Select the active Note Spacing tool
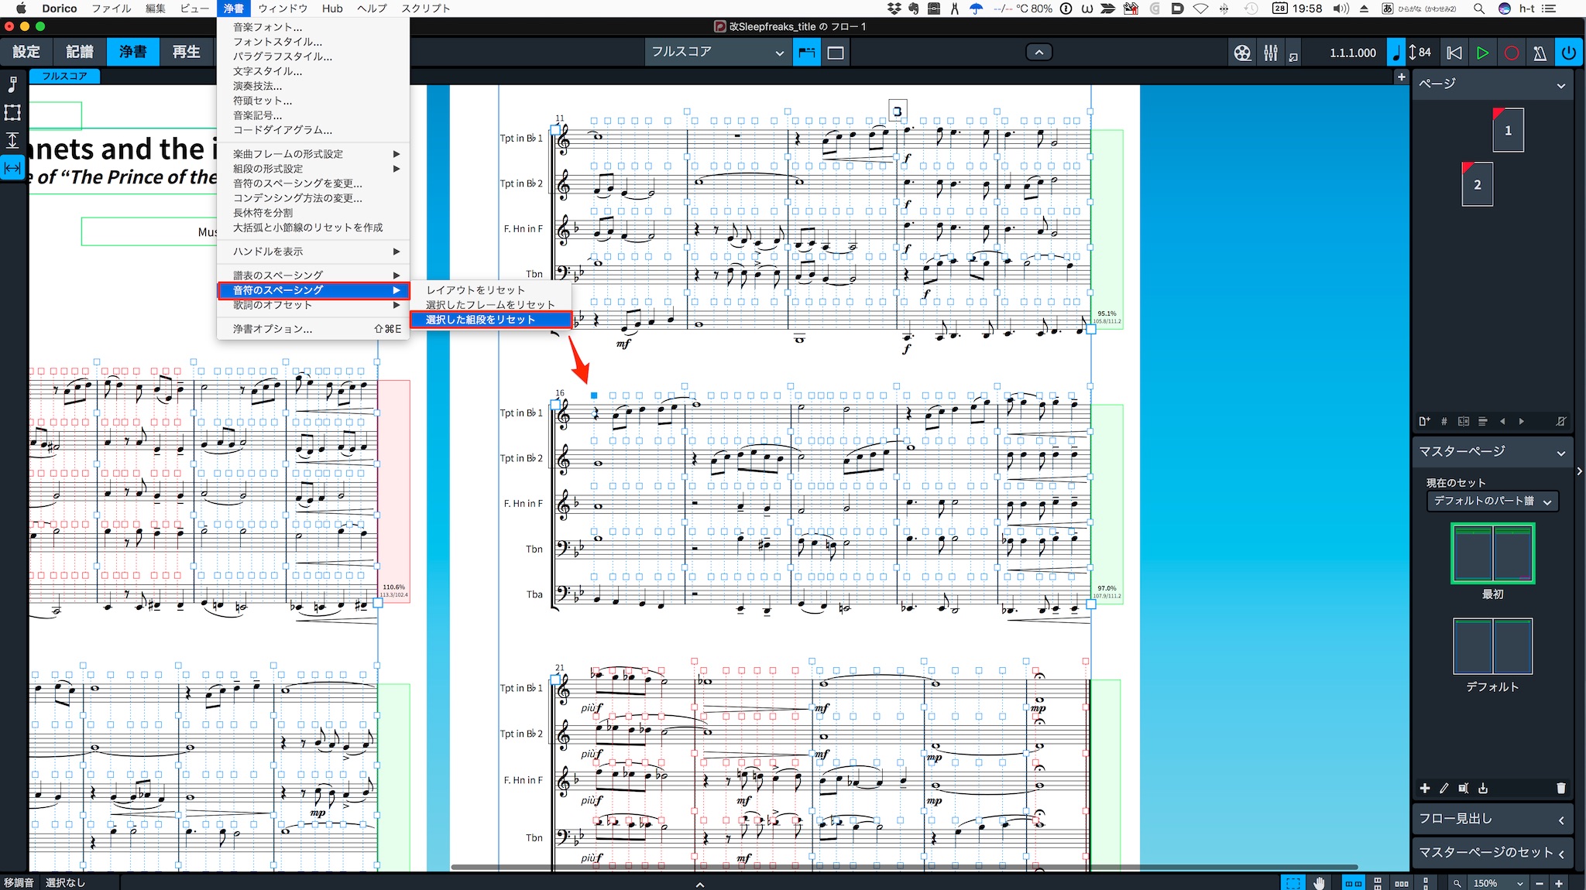This screenshot has width=1586, height=890. (12, 168)
